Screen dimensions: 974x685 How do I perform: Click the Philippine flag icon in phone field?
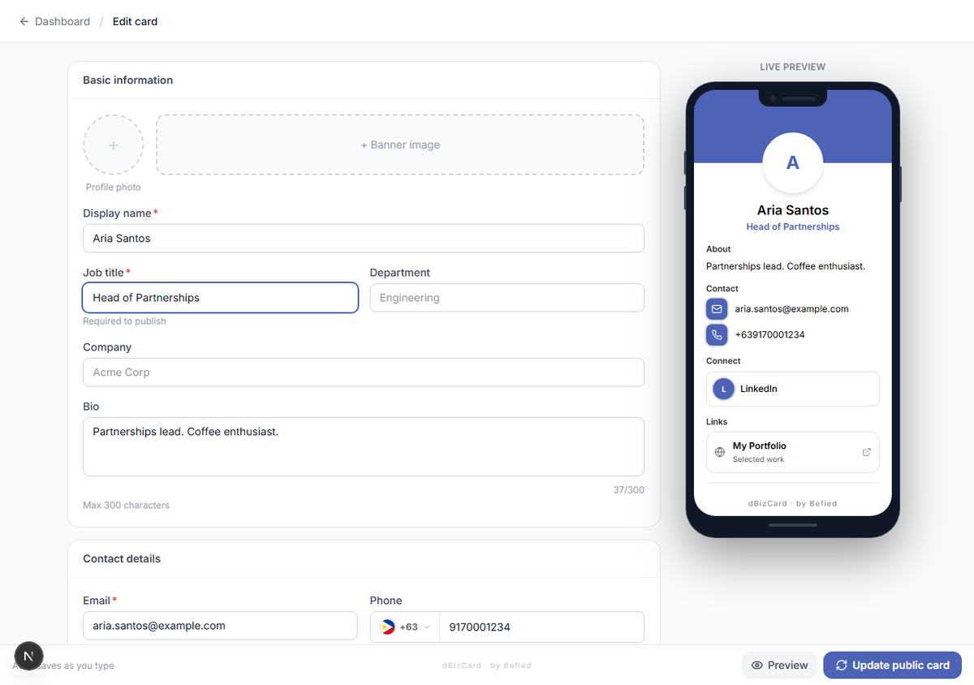(388, 627)
